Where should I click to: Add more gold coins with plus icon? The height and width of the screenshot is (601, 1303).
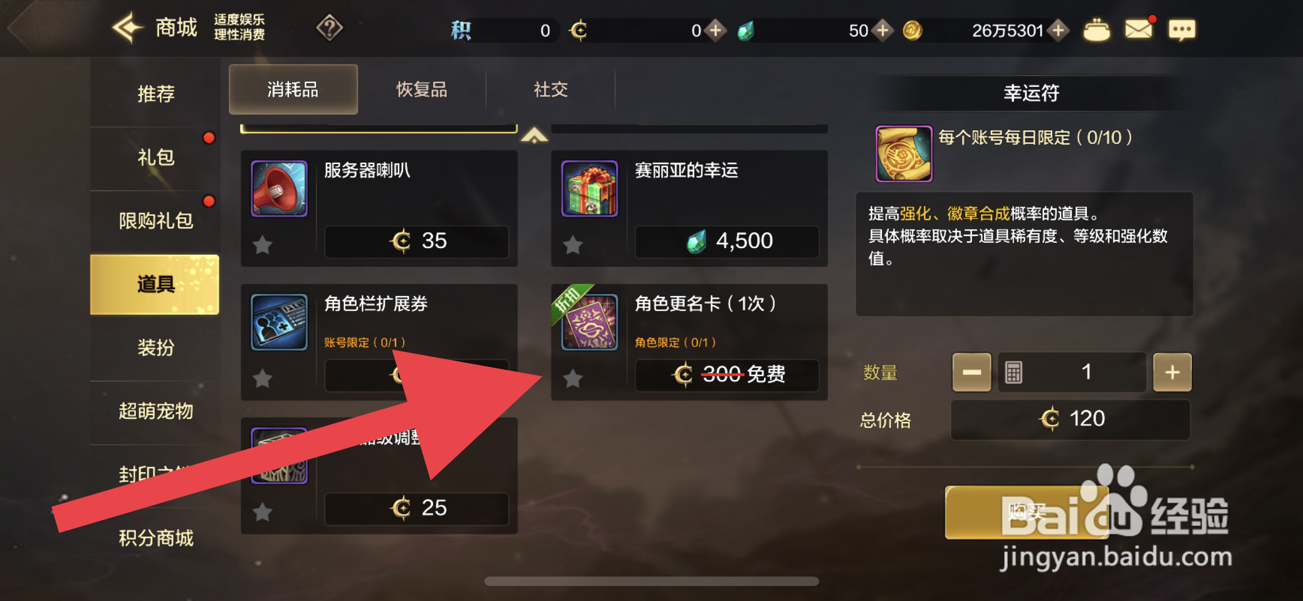1059,30
